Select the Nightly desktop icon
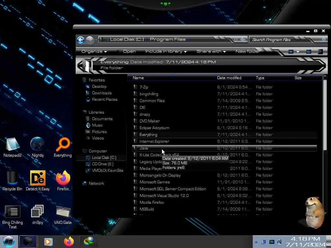The image size is (331, 248). pyautogui.click(x=38, y=147)
